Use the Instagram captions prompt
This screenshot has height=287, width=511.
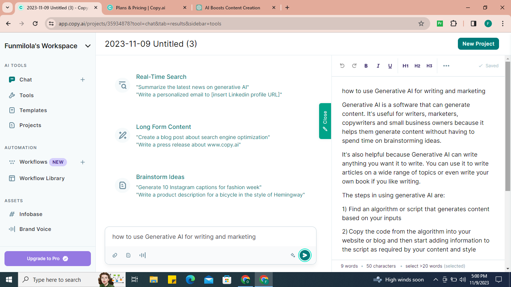[x=199, y=187]
